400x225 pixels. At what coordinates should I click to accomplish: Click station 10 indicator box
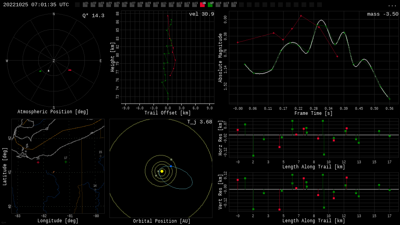pos(155,5)
